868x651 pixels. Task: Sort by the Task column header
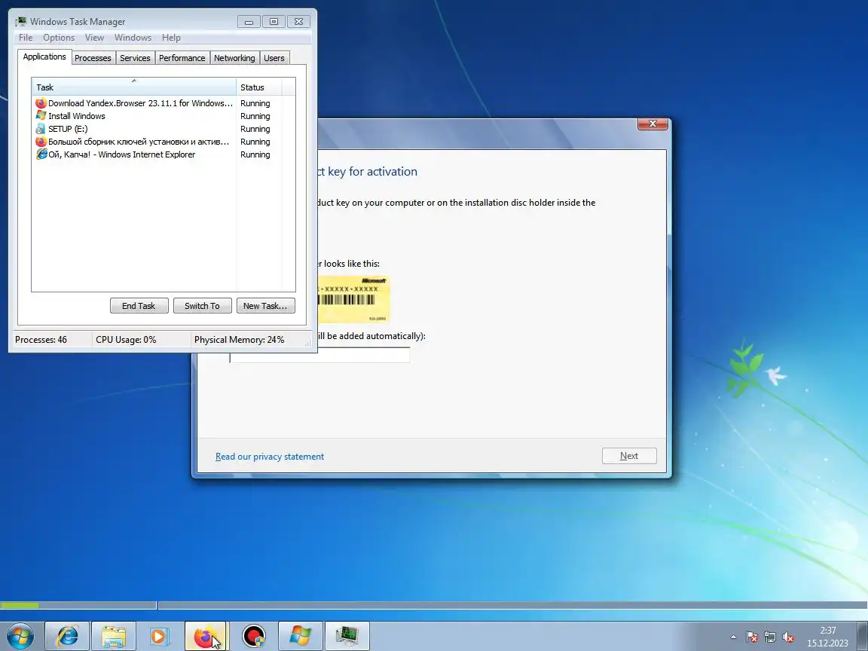tap(134, 87)
